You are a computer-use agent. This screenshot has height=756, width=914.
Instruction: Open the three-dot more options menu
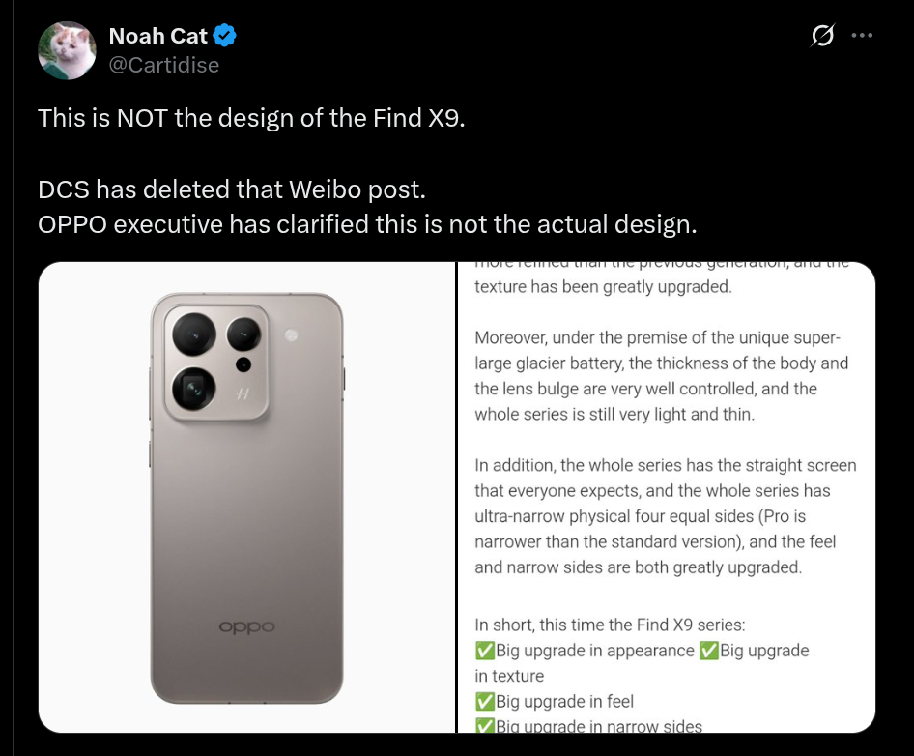pos(862,37)
